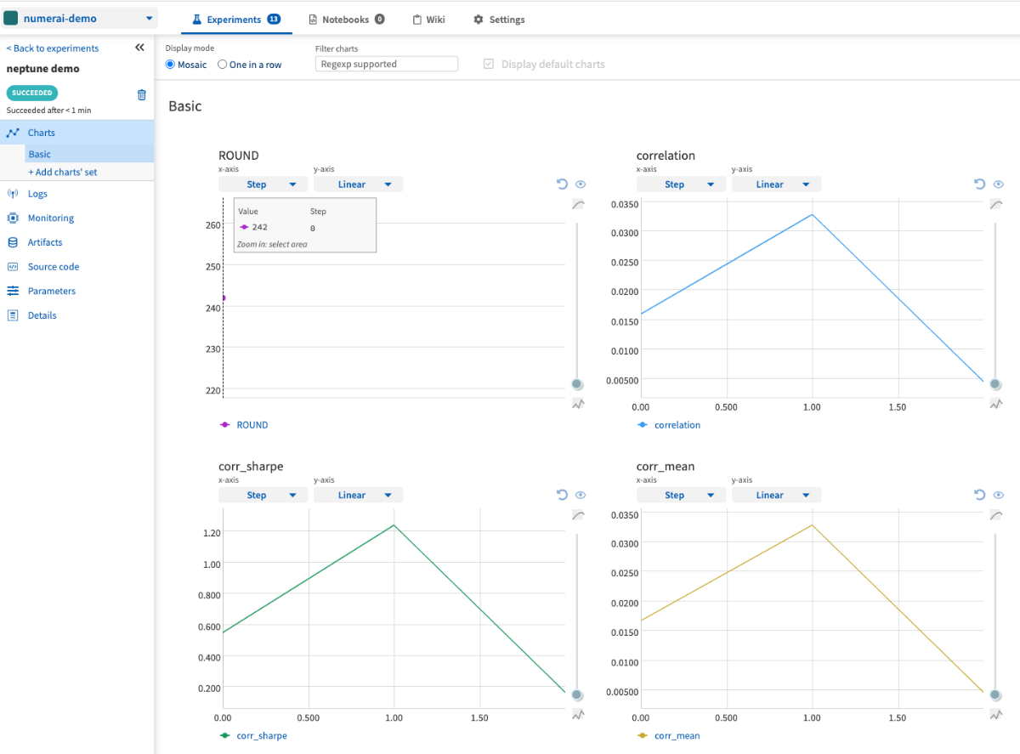Click jagged line icon below corr_sharpe slider
The width and height of the screenshot is (1020, 754).
[x=578, y=715]
